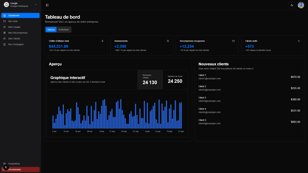
Task: Toggle the sidebar panel icon
Action: [x=47, y=5]
